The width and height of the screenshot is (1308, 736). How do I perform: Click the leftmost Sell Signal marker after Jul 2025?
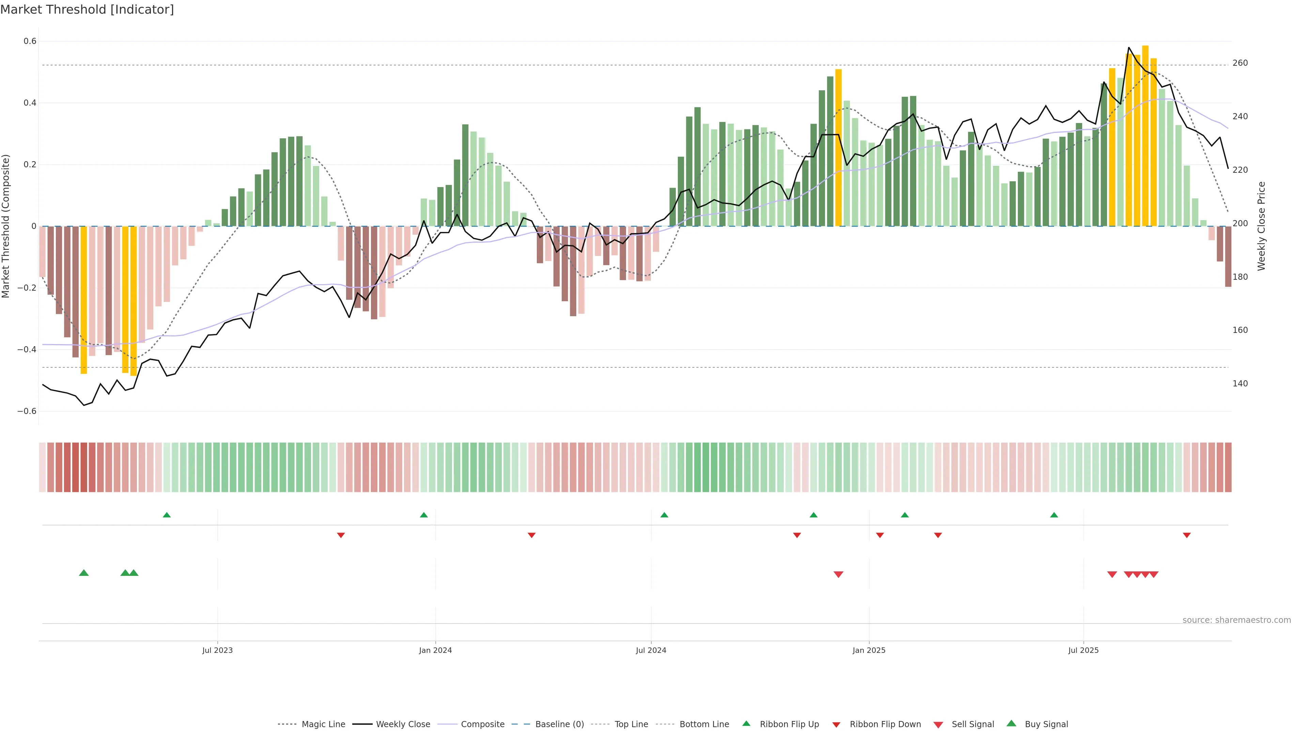(x=1112, y=574)
